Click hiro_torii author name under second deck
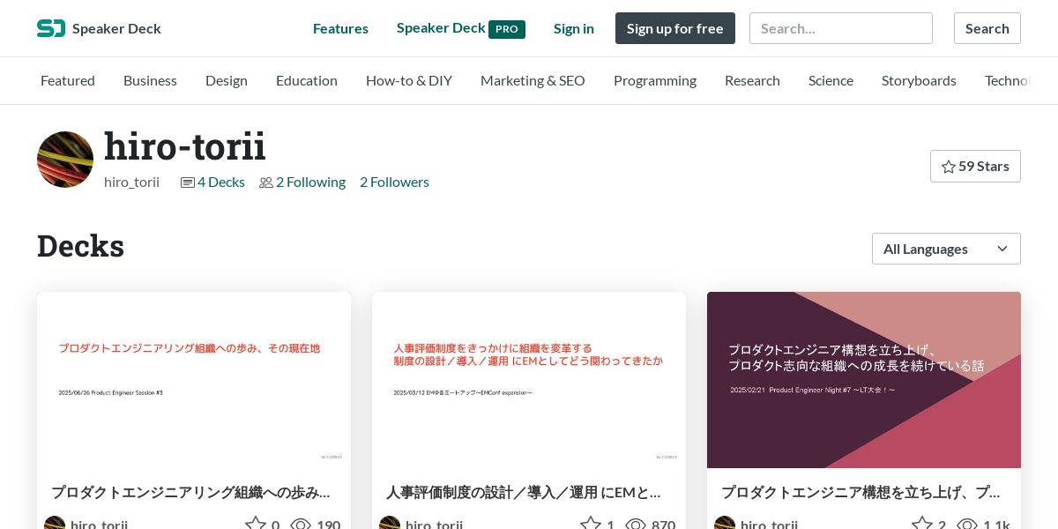This screenshot has width=1058, height=529. [434, 525]
